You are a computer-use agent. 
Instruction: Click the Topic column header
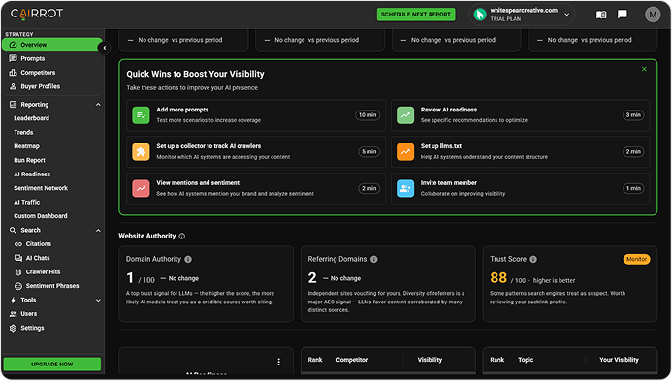tap(526, 360)
